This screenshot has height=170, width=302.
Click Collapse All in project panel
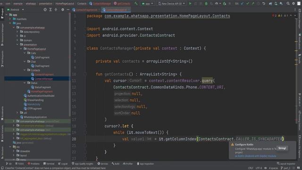click(56, 9)
